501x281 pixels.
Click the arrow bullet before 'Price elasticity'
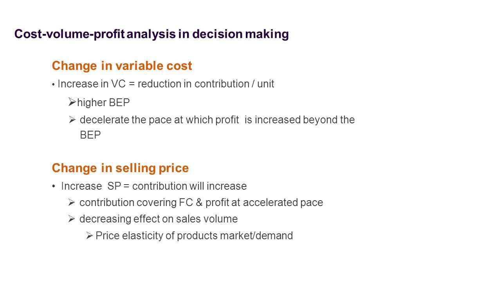pos(89,236)
